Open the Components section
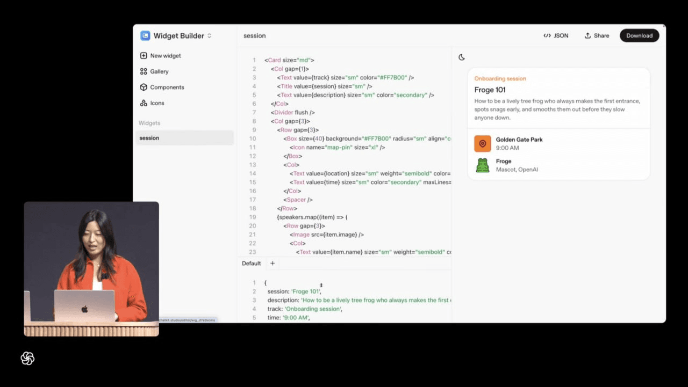This screenshot has height=387, width=688. pyautogui.click(x=162, y=87)
